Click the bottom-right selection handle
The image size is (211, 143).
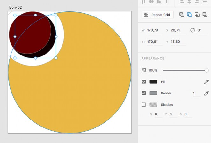pos(56,58)
